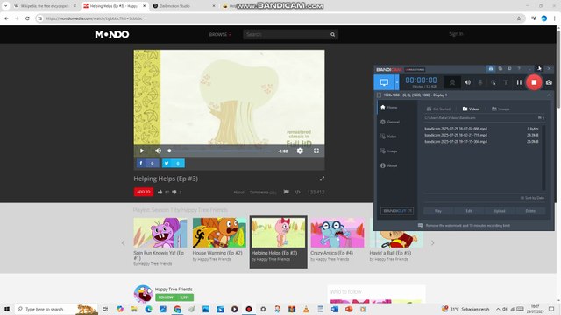
Task: Play the Mondo video
Action: [142, 150]
